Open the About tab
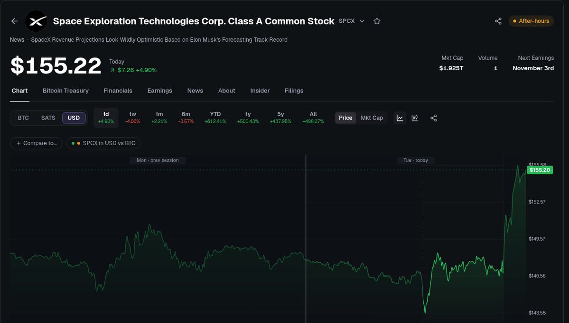Image resolution: width=569 pixels, height=323 pixels. pyautogui.click(x=227, y=91)
